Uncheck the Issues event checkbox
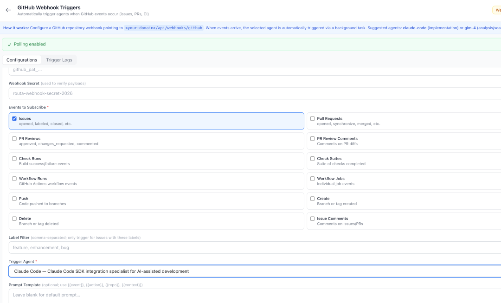The width and height of the screenshot is (501, 303). click(14, 119)
